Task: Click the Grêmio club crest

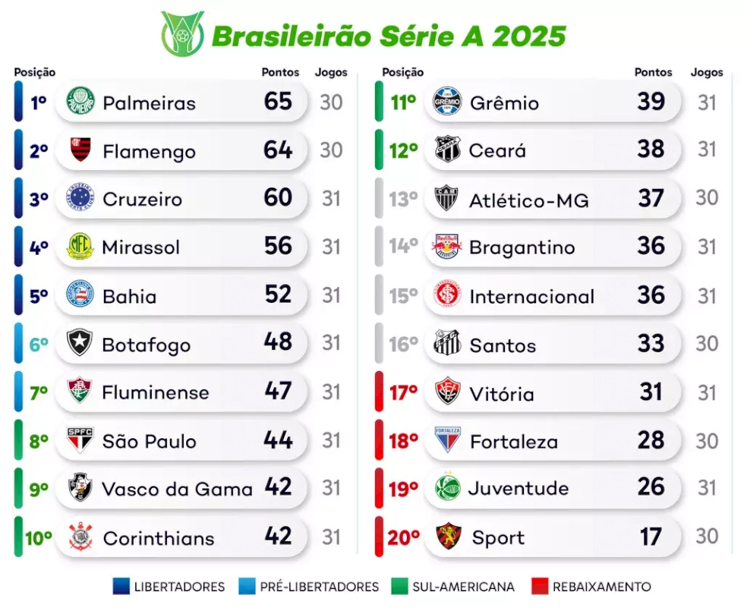Action: pos(447,102)
